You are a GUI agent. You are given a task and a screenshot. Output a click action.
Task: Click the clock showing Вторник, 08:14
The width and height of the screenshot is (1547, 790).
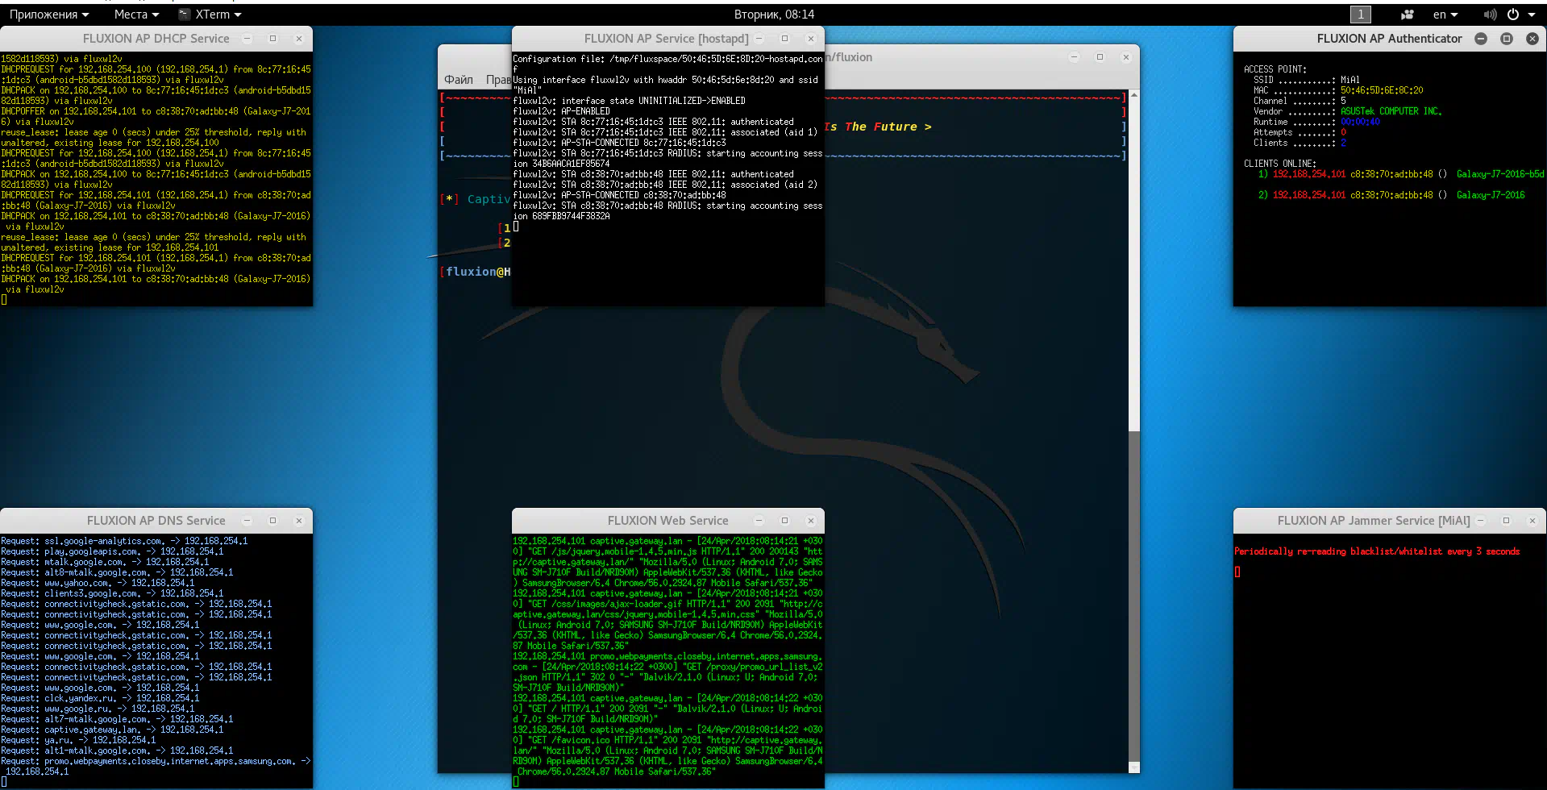[x=774, y=15]
